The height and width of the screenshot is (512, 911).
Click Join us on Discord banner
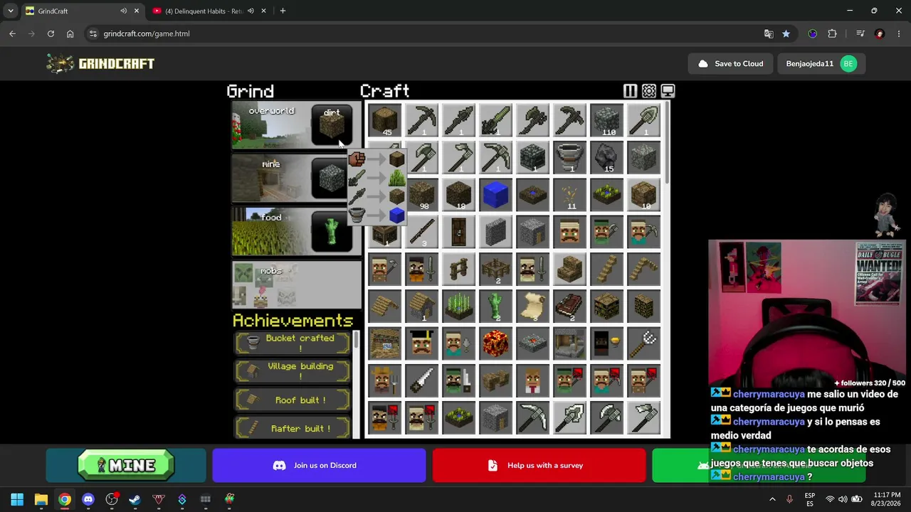[319, 465]
